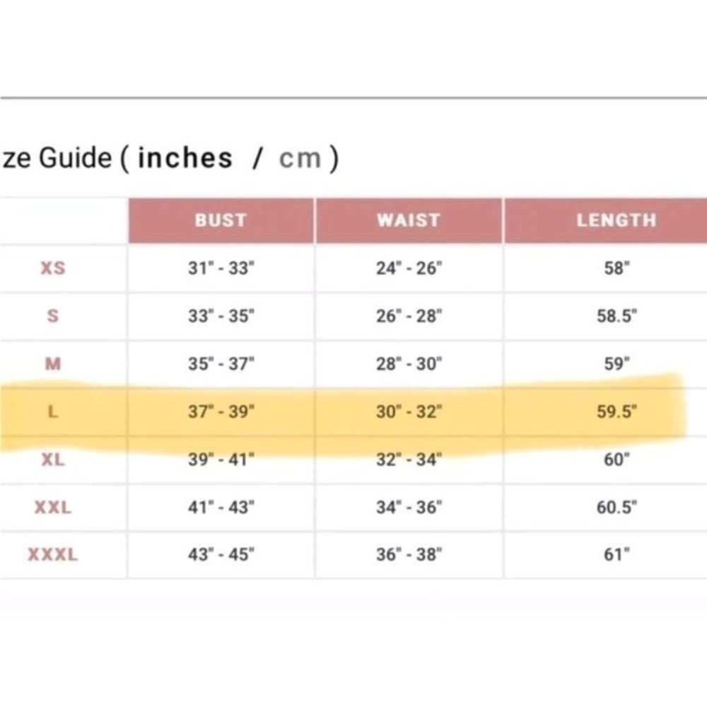This screenshot has width=707, height=707.
Task: Select the XXXL size row label
Action: point(53,554)
